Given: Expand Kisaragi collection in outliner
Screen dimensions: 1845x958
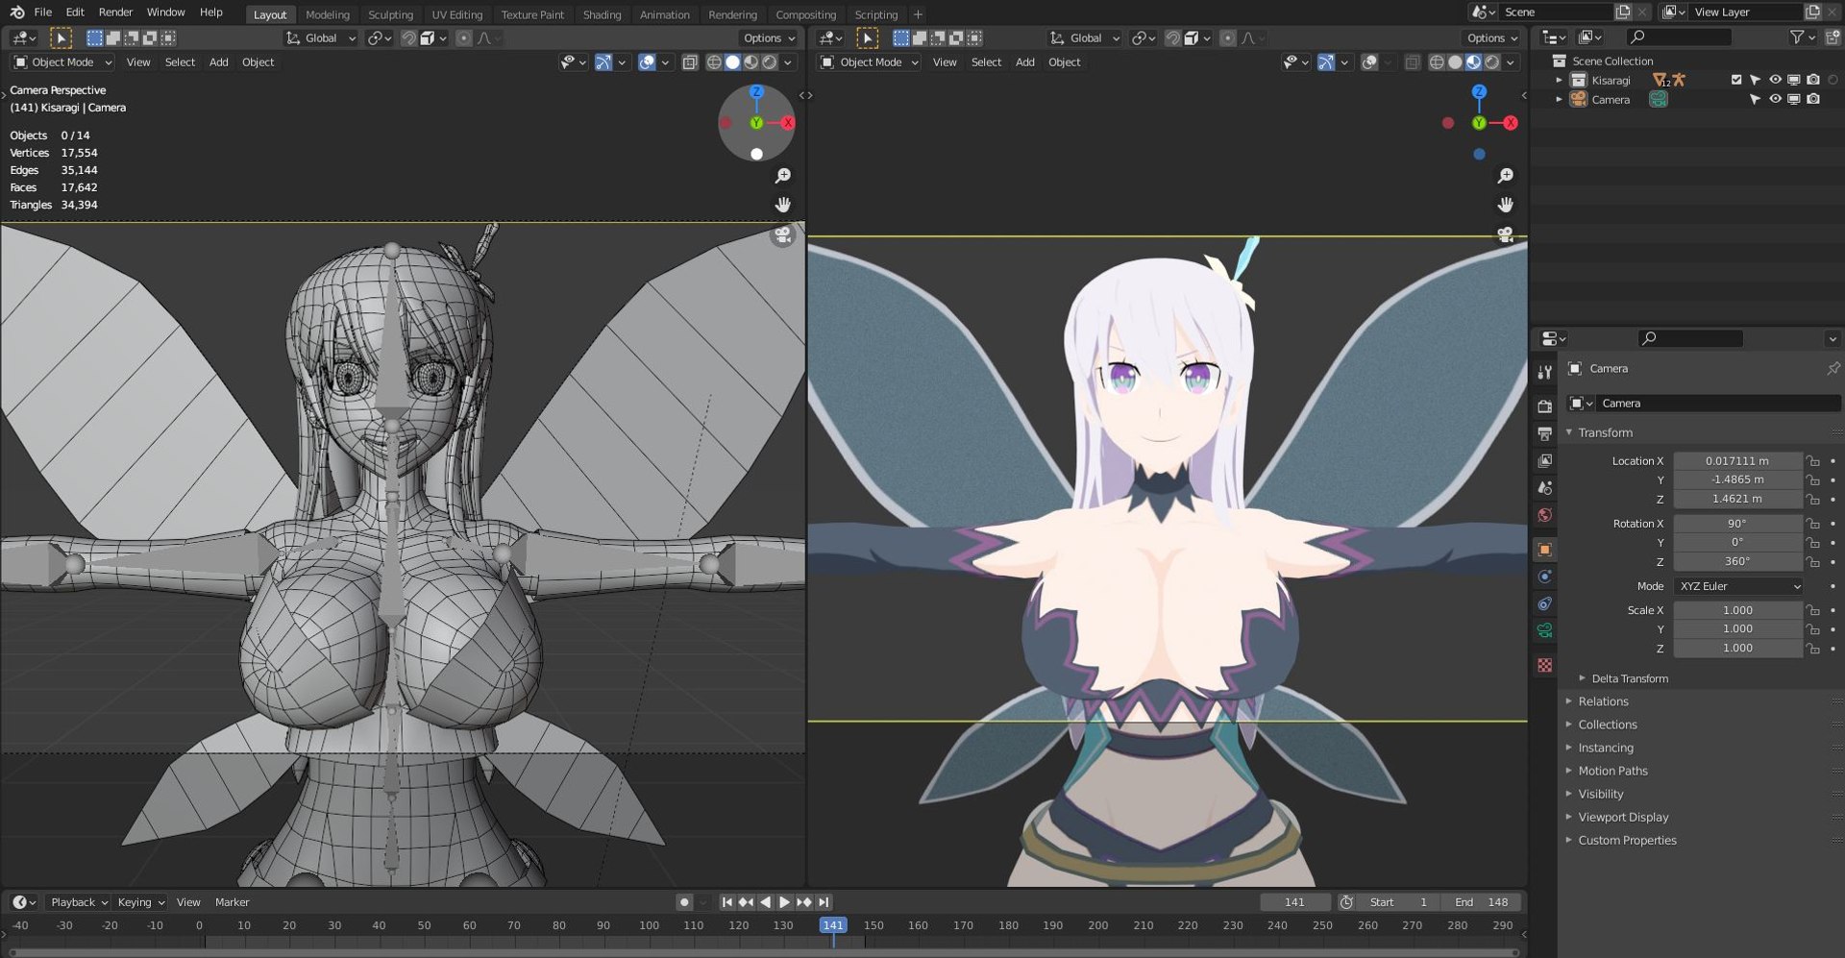Looking at the screenshot, I should (x=1559, y=81).
